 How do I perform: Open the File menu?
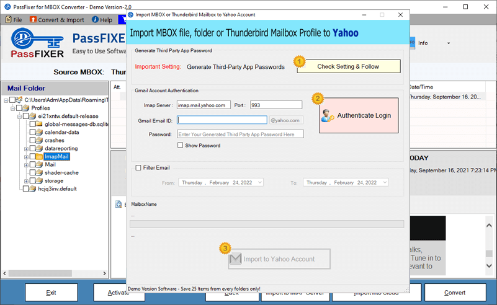coord(14,20)
